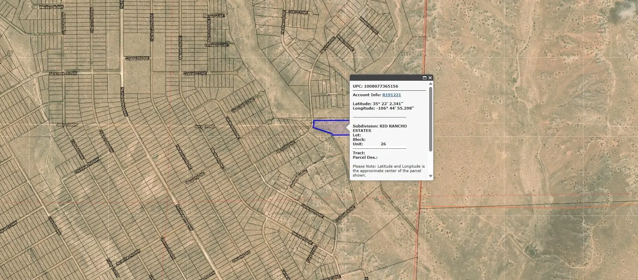638x280 pixels.
Task: Click the Lambert Ct NE label
Action: (216, 45)
